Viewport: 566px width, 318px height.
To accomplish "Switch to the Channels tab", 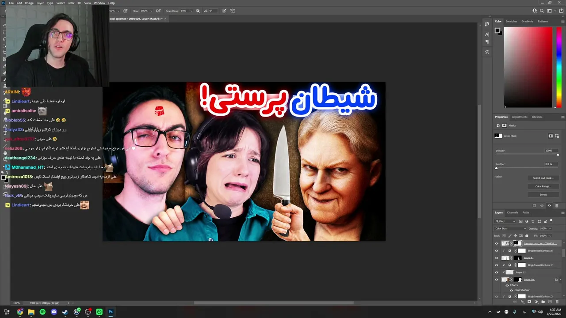I will click(512, 212).
